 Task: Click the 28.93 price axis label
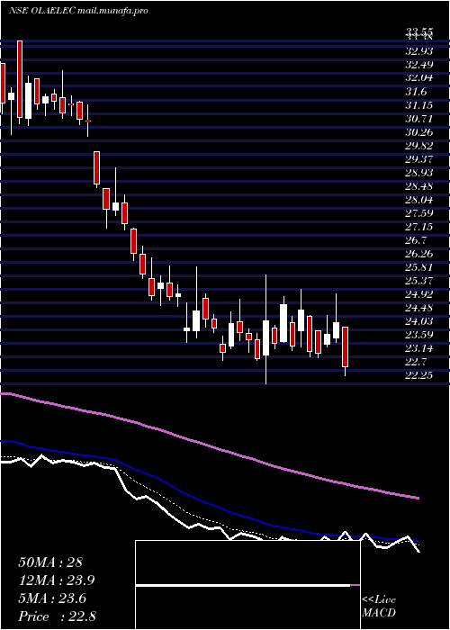[x=419, y=173]
